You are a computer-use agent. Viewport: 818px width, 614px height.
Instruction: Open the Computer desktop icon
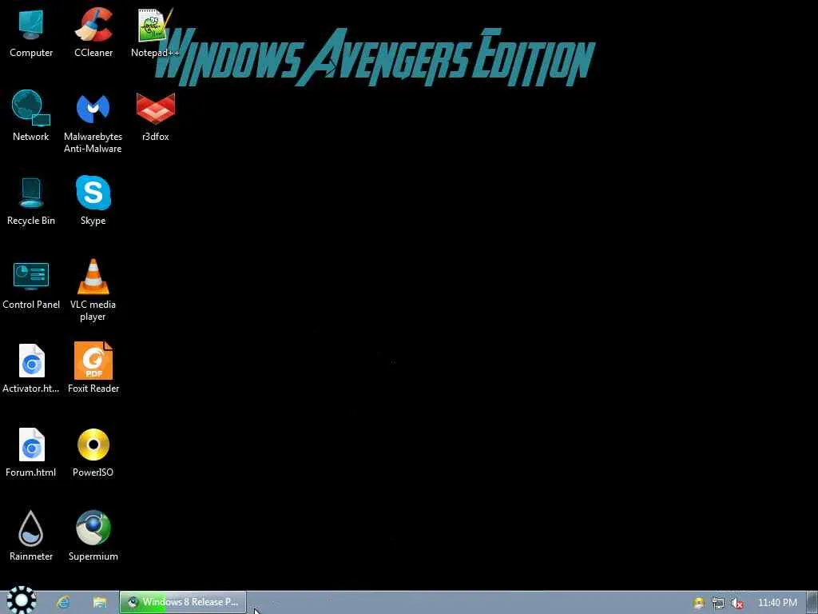[x=31, y=32]
